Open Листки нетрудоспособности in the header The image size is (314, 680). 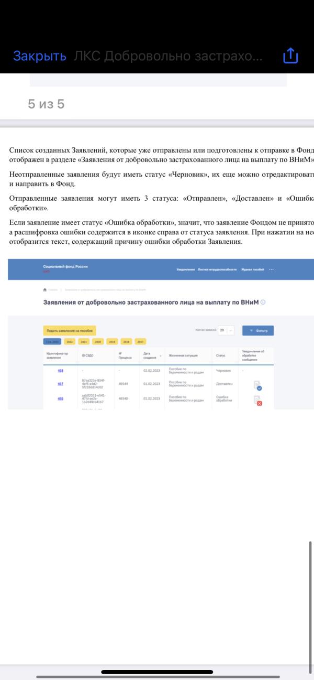pos(217,269)
